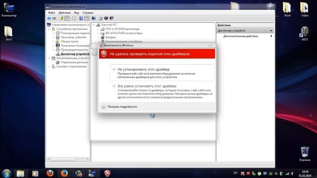Click the Windows Security shield taskbar icon

point(107,174)
